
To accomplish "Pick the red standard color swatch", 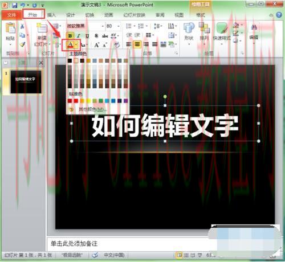I will tap(76, 101).
